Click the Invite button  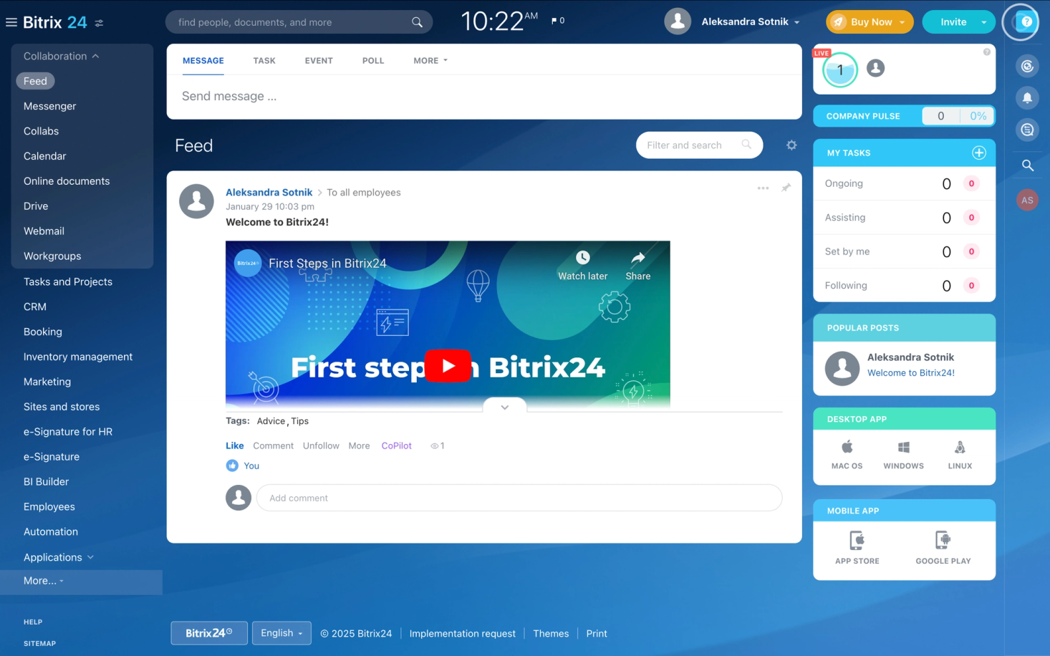(953, 22)
